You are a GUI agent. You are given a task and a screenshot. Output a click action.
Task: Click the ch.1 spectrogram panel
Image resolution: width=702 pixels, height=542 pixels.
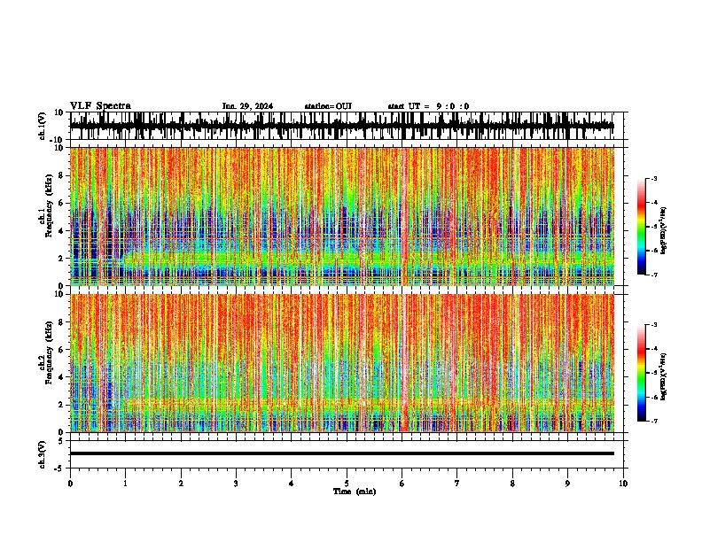tap(342, 216)
